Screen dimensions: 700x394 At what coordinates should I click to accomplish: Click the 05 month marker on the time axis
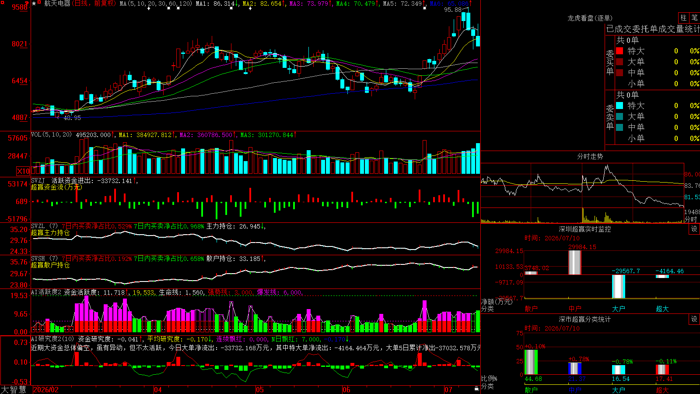[260, 390]
